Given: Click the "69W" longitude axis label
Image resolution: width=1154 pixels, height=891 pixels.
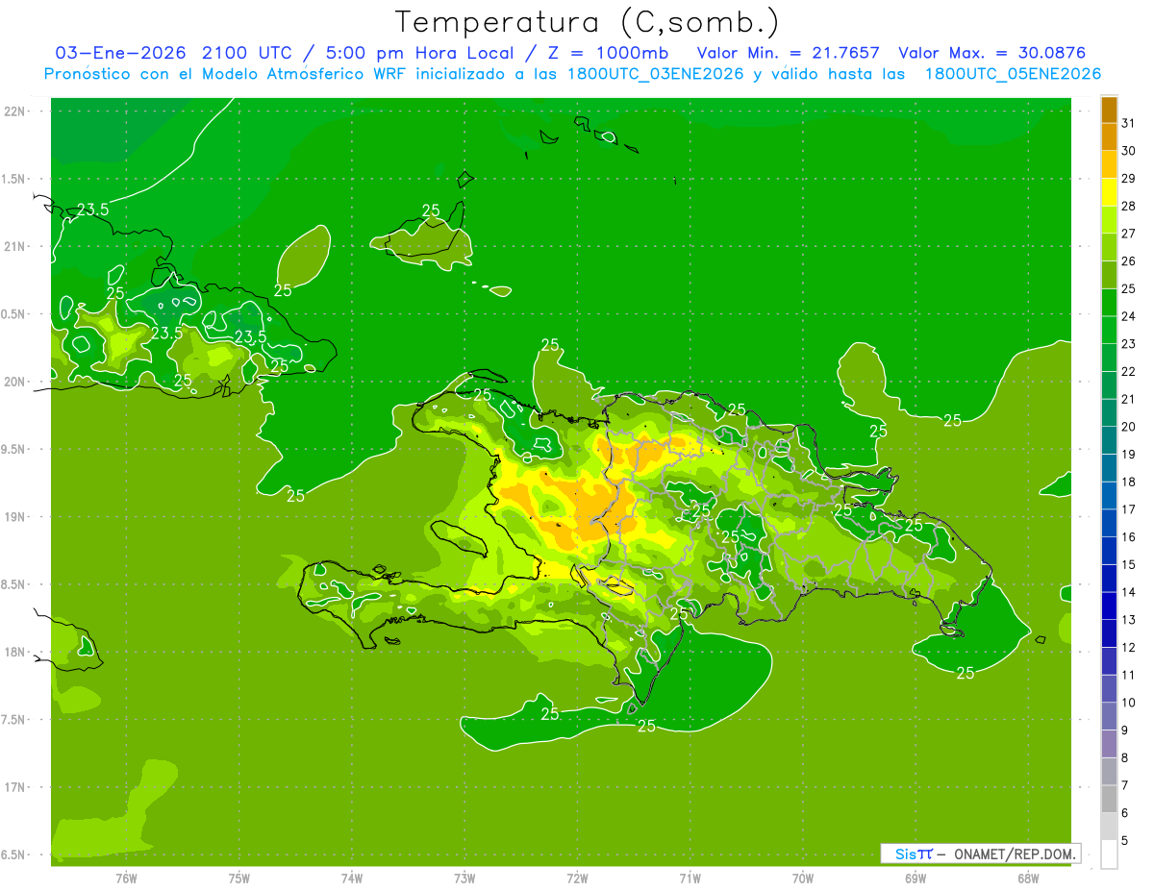Looking at the screenshot, I should tap(916, 878).
